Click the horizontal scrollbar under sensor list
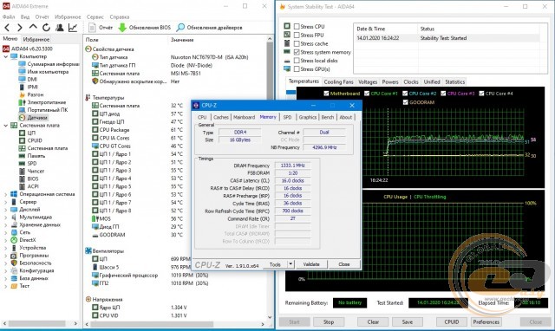Viewport: 555px width, 331px height. 152,323
